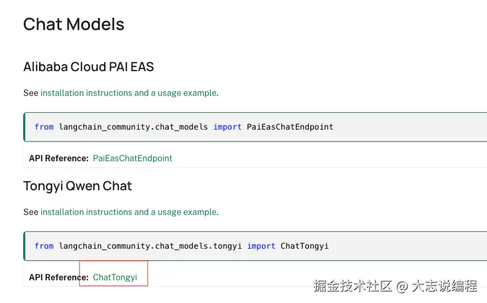487x303 pixels.
Task: Click langchain_community.chat_models.tongyi module path in code
Action: click(150, 246)
